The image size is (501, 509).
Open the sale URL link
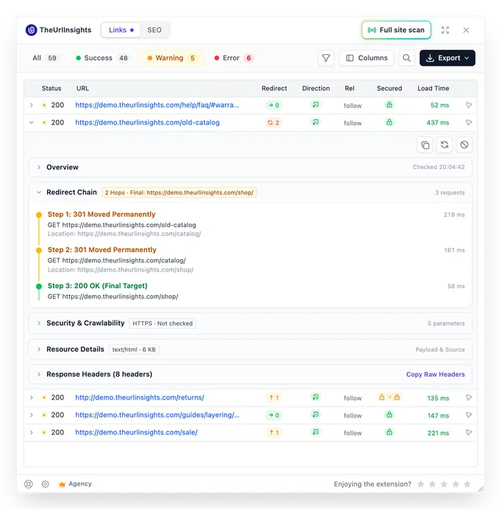tap(136, 433)
